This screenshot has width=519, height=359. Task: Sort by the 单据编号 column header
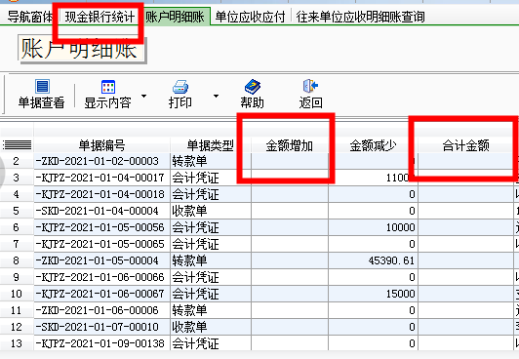pos(101,145)
